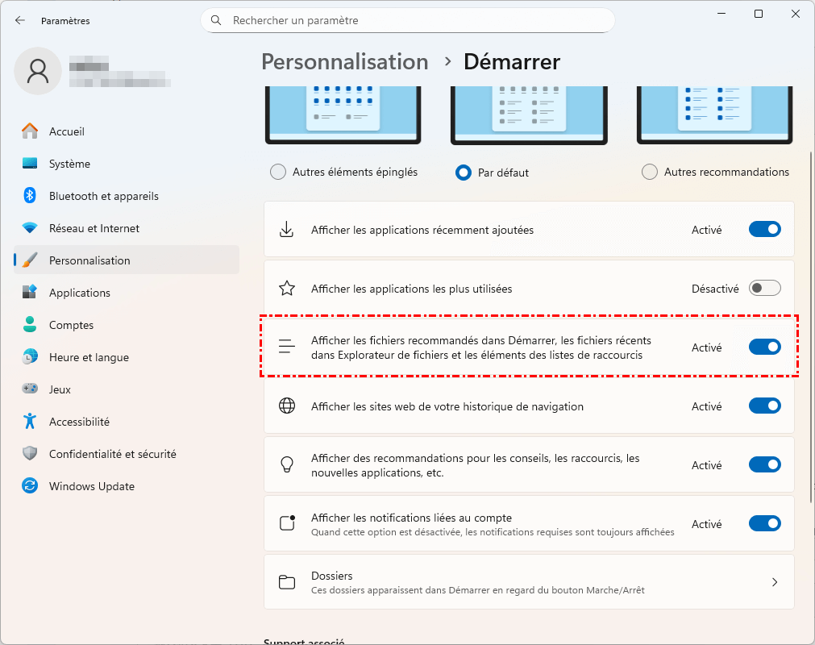Click the back arrow icon in title bar

20,20
